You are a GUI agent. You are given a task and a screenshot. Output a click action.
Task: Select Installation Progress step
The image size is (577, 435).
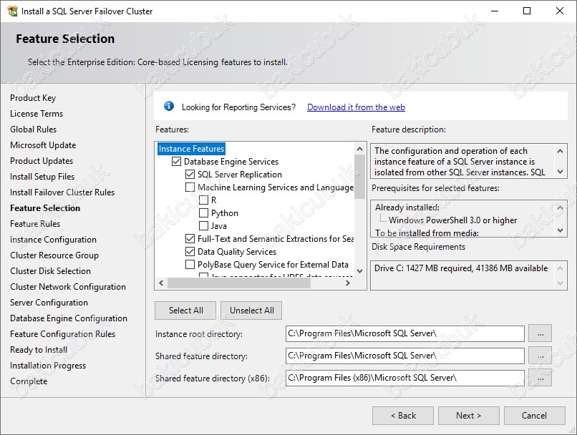(x=48, y=366)
